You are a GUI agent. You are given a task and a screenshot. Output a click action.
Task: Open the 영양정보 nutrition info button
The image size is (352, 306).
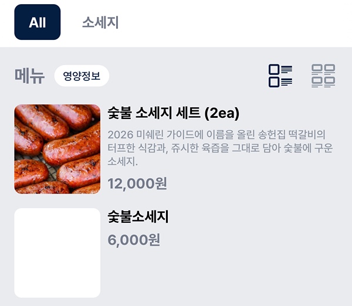coord(82,76)
